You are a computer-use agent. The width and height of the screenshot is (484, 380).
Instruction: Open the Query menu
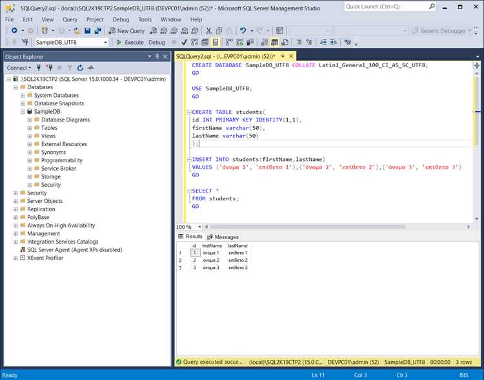pyautogui.click(x=70, y=19)
